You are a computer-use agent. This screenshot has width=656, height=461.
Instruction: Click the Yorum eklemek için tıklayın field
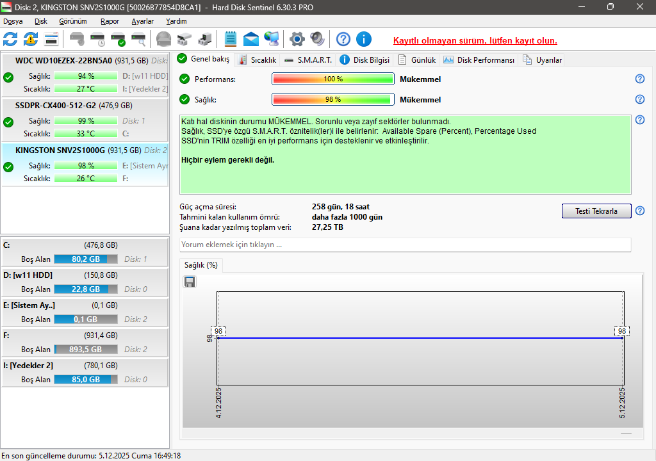405,245
